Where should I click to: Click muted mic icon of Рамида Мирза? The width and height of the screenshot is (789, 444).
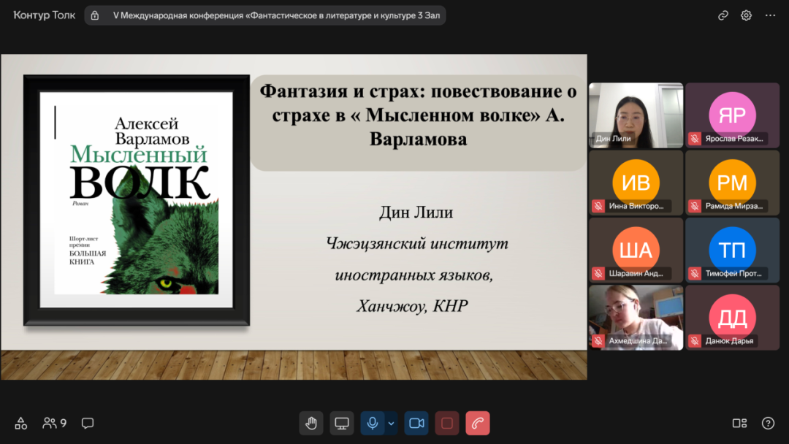click(x=695, y=206)
